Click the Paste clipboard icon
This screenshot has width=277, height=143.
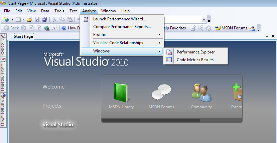(x=70, y=19)
